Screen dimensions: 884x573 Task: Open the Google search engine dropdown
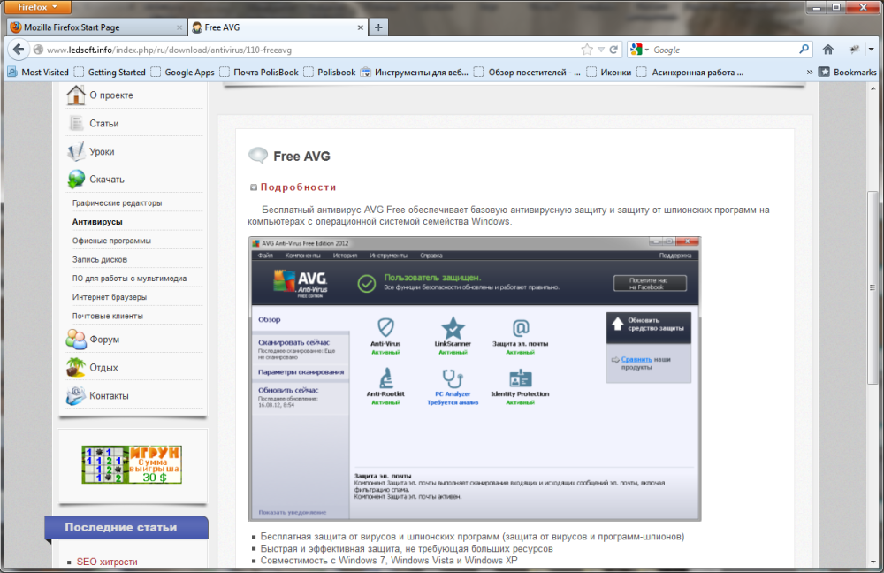(640, 50)
